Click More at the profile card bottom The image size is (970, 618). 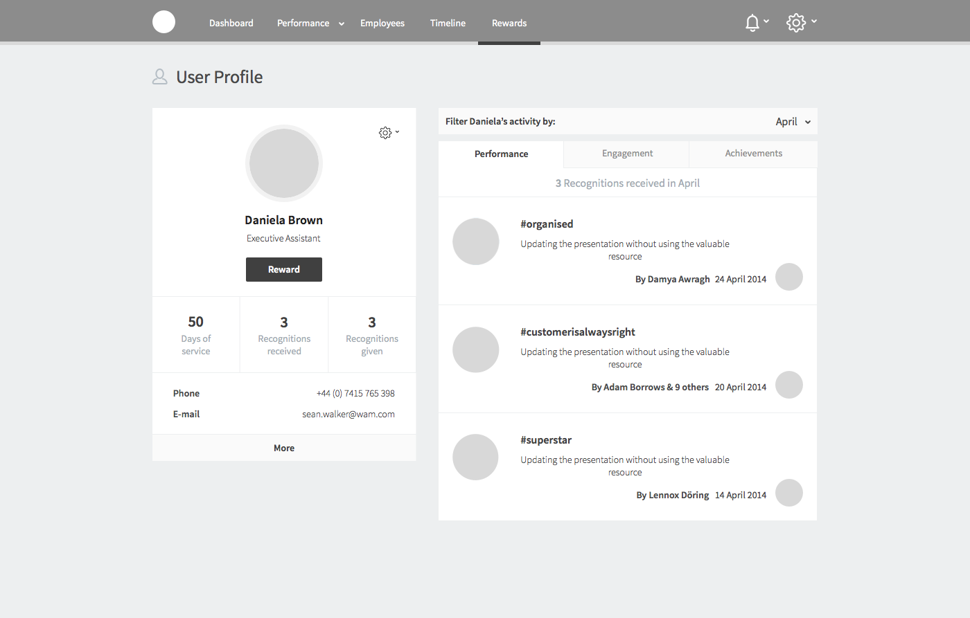284,448
